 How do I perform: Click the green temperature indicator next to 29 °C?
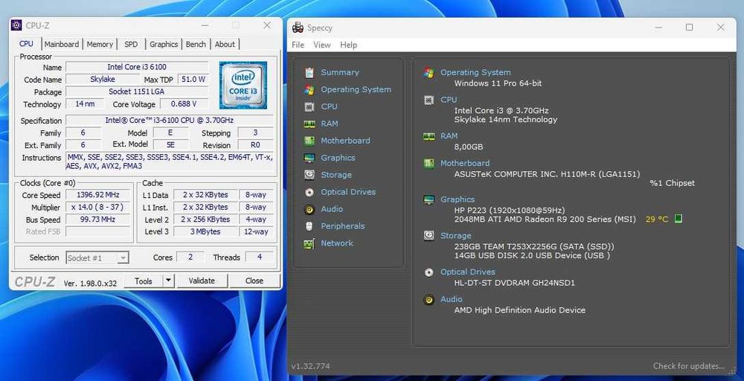[679, 219]
